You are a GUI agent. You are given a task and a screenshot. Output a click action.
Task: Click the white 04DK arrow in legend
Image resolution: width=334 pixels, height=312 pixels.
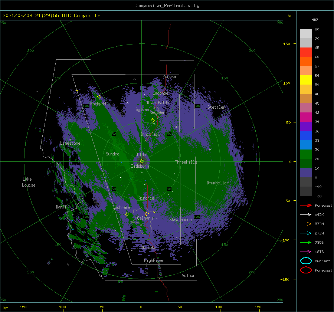[x=306, y=214]
